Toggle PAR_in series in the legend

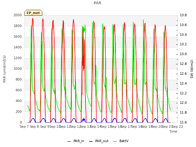(x=76, y=141)
